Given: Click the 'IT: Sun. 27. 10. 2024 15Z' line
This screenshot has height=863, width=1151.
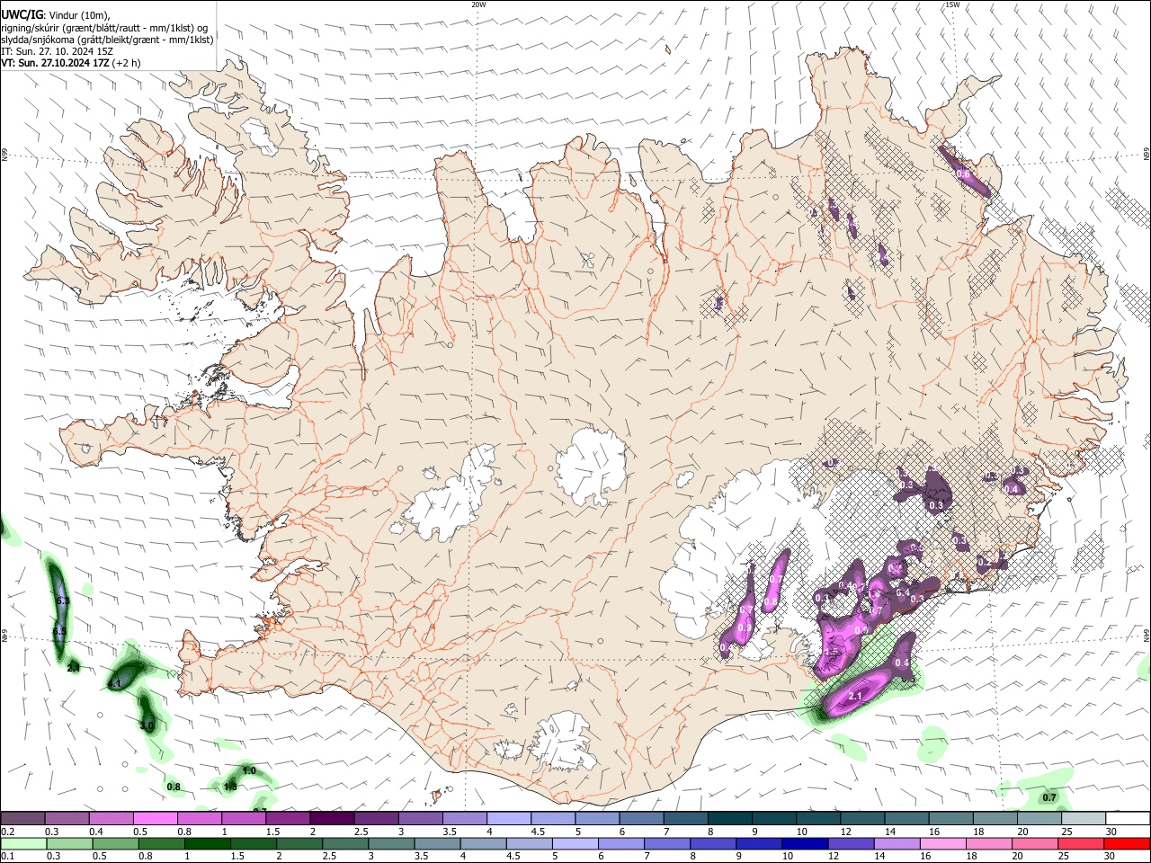Looking at the screenshot, I should pos(57,51).
